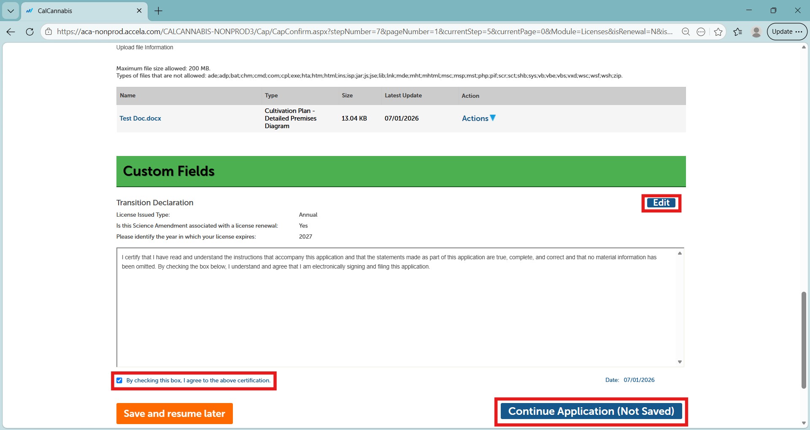Click the 07/01/2026 latest update cell

point(402,118)
